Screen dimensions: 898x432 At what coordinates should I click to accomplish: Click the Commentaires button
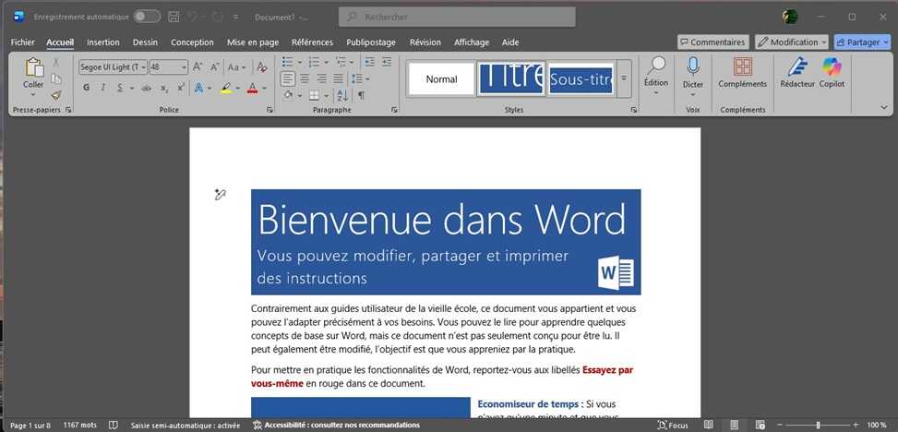pyautogui.click(x=713, y=42)
